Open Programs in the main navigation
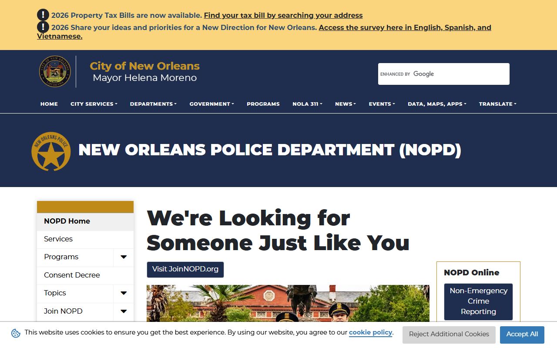 coord(263,104)
